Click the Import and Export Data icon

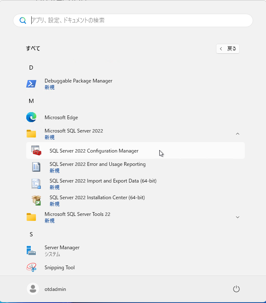(36, 184)
